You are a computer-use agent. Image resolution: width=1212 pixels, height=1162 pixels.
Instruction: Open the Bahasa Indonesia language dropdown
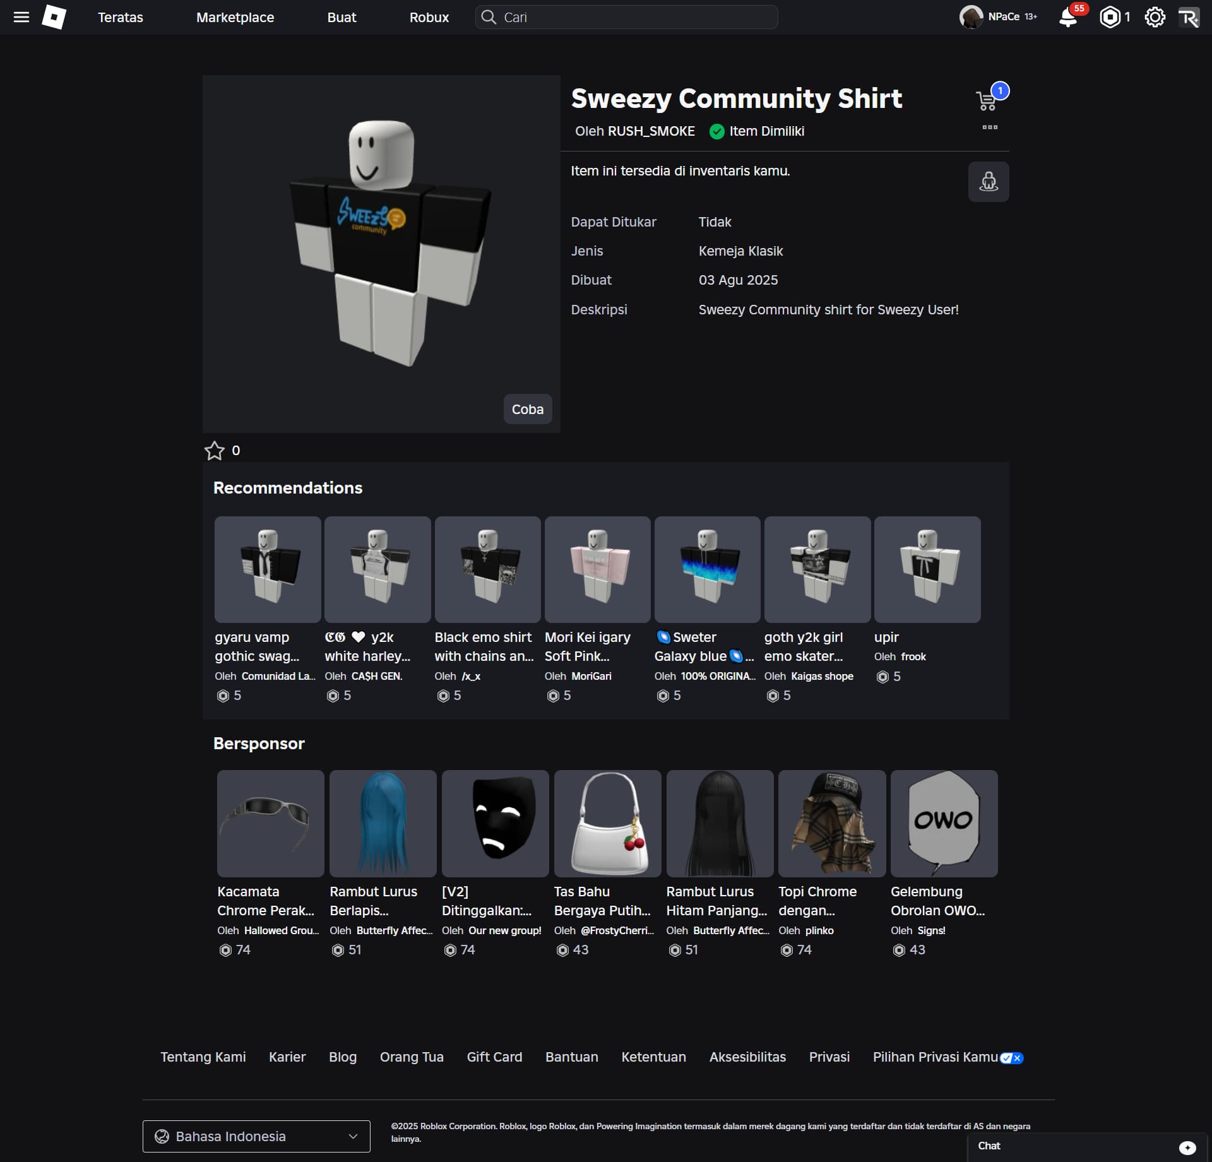[x=256, y=1136]
